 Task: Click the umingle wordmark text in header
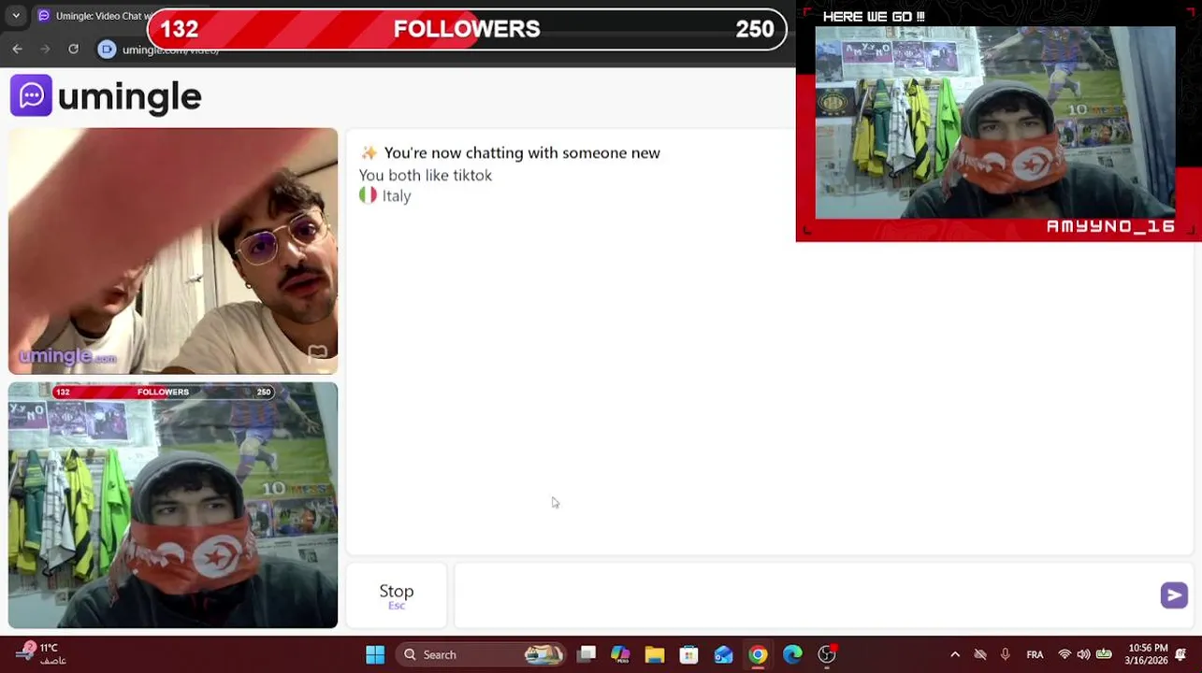(130, 96)
